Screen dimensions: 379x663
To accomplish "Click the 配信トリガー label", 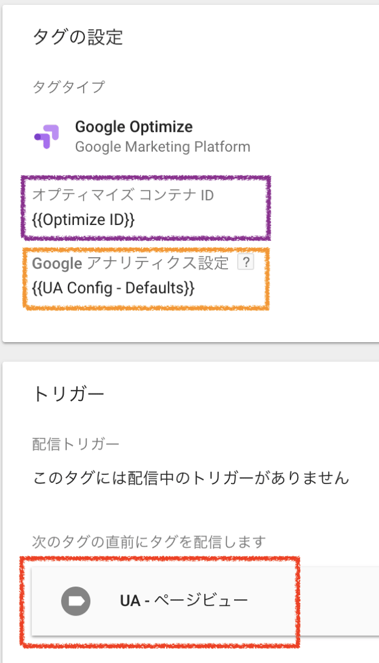I will click(x=76, y=444).
